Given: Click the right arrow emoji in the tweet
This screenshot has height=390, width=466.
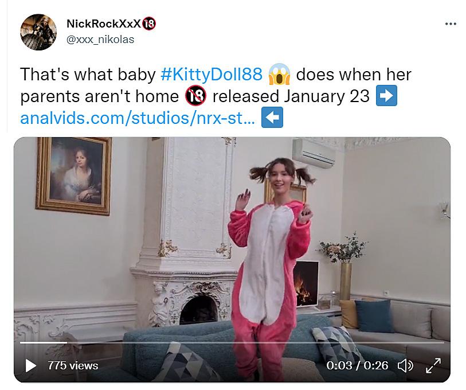Looking at the screenshot, I should [x=386, y=96].
